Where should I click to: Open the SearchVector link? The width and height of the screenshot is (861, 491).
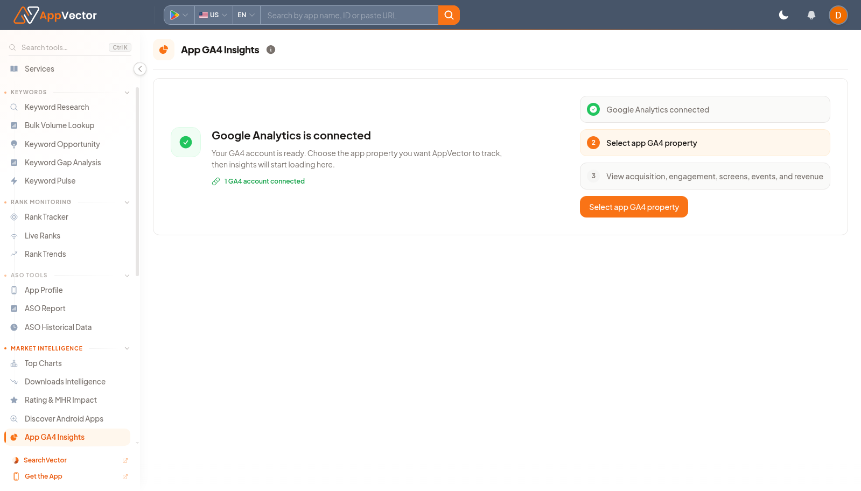point(45,460)
